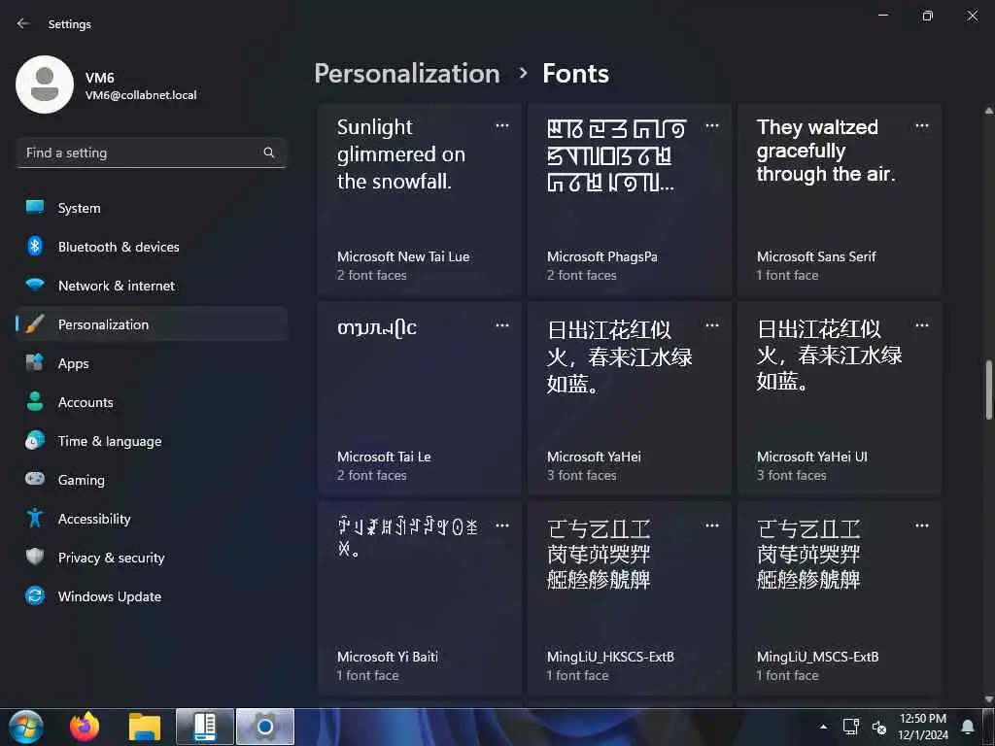Viewport: 995px width, 746px height.
Task: Open the Privacy & security shield icon
Action: tap(35, 557)
